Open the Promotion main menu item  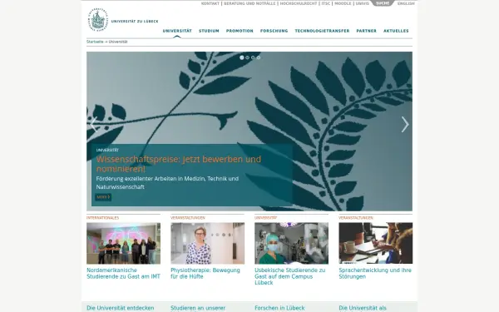click(x=240, y=31)
